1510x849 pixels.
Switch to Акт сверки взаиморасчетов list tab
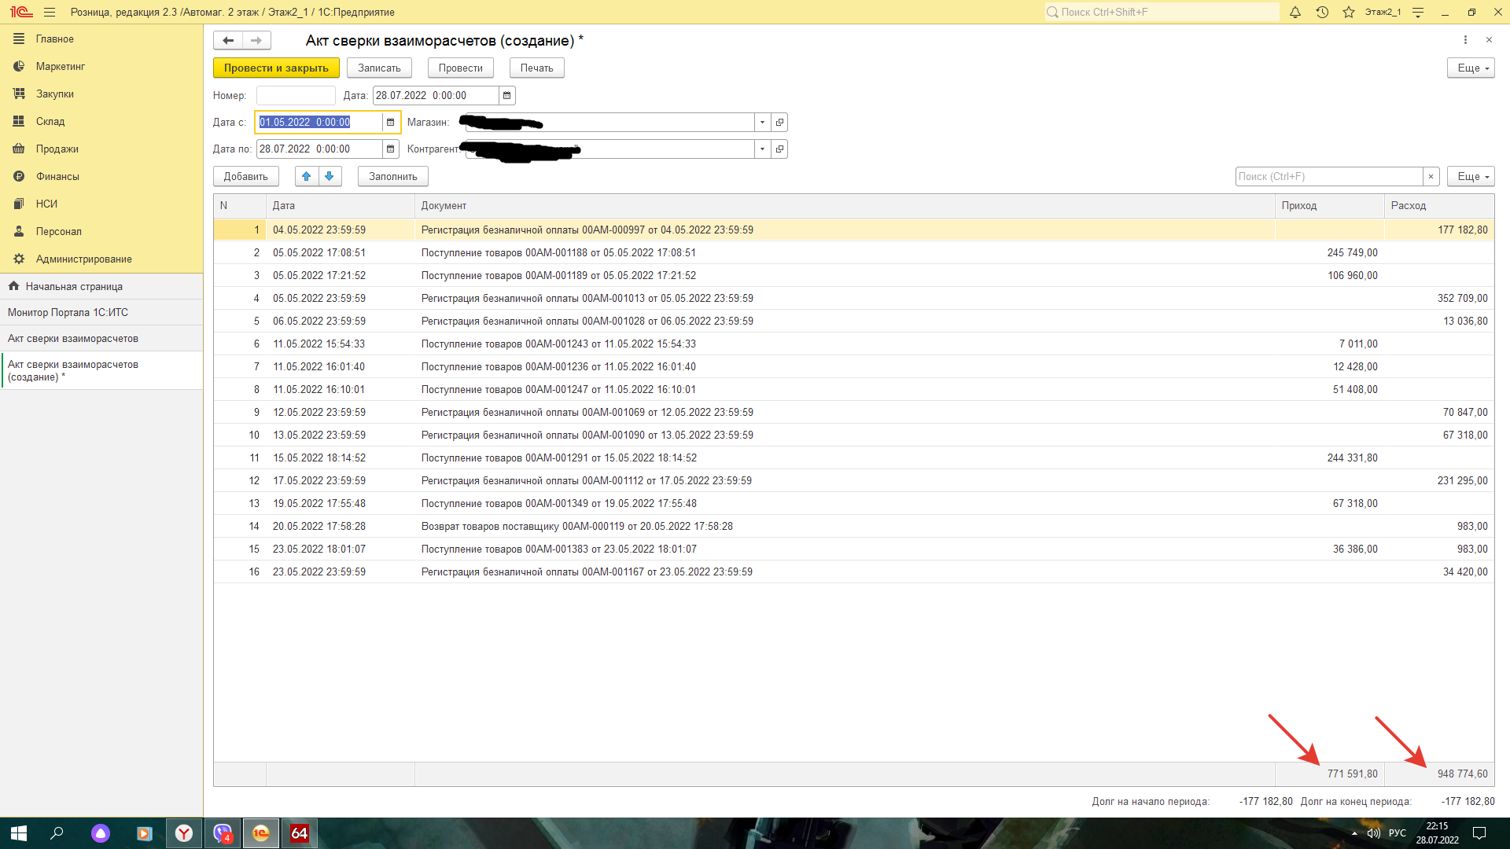pyautogui.click(x=101, y=338)
